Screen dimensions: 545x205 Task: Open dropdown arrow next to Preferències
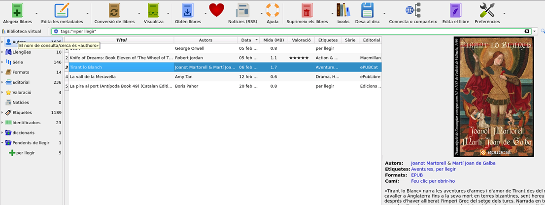(x=504, y=13)
